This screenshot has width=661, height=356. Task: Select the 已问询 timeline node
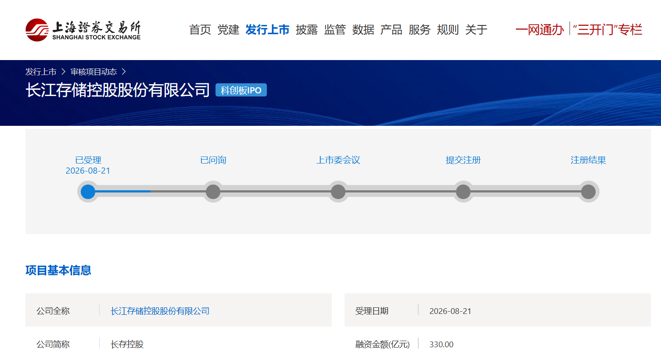click(213, 192)
